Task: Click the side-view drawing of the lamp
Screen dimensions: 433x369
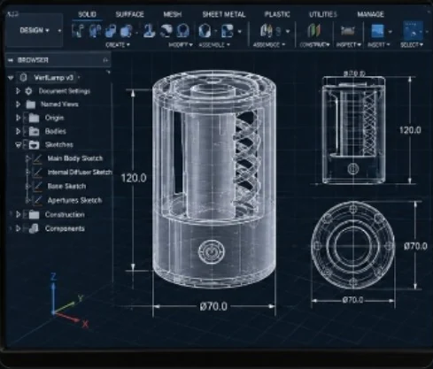Action: (x=353, y=130)
